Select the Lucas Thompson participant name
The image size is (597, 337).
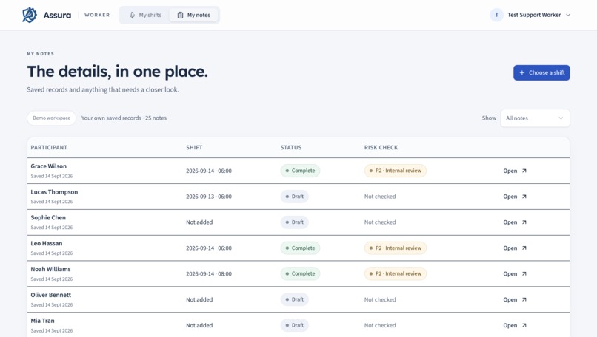pos(54,192)
